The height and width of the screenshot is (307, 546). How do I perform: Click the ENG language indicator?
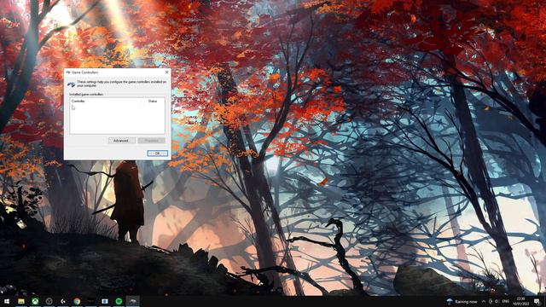[506, 301]
